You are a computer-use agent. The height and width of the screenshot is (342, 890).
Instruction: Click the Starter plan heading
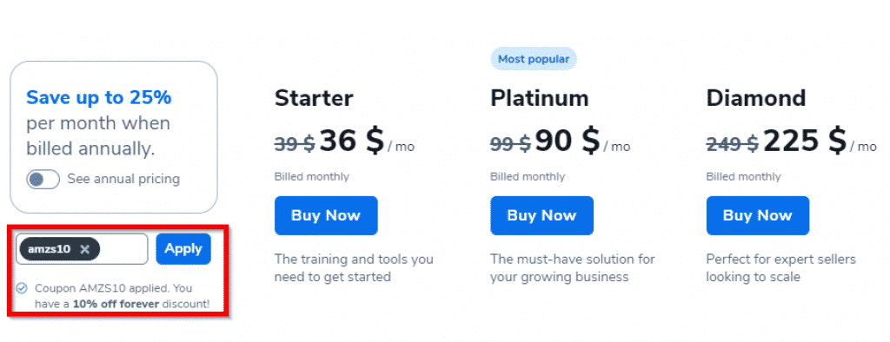pos(314,98)
